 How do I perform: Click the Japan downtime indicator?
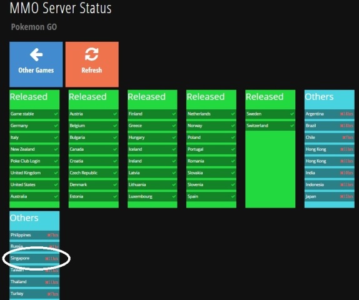pos(346,197)
